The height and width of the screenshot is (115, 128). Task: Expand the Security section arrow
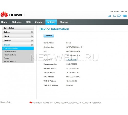tap(32, 41)
